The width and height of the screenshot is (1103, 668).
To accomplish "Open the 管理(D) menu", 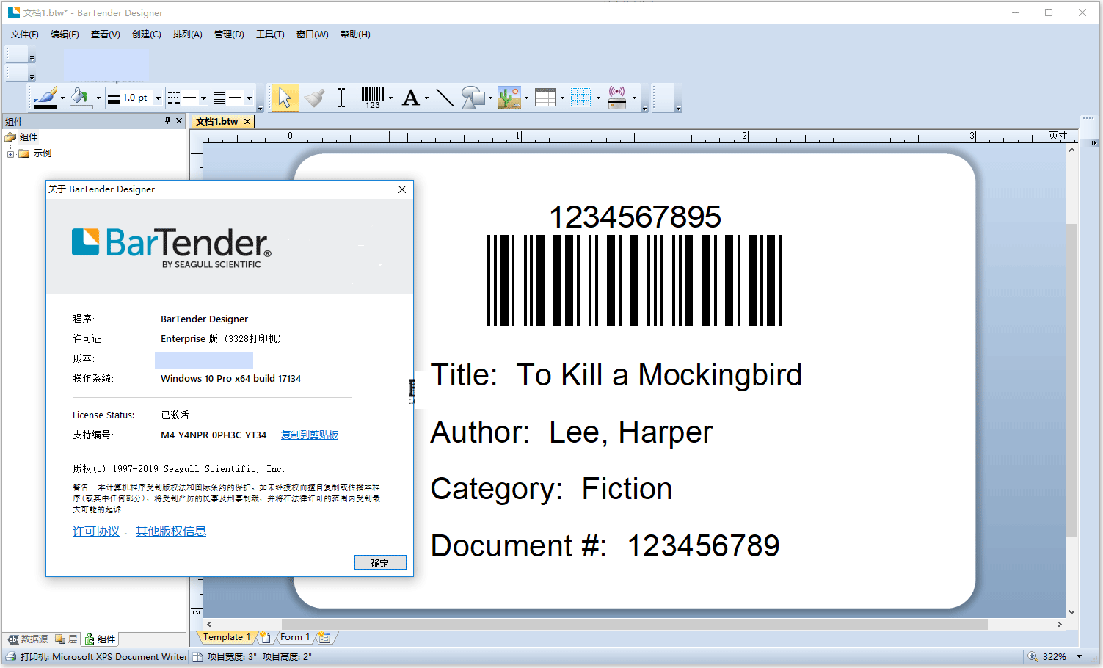I will (229, 35).
